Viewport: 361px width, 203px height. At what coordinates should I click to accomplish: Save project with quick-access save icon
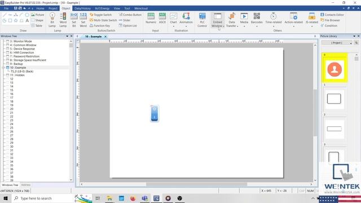tap(15, 8)
